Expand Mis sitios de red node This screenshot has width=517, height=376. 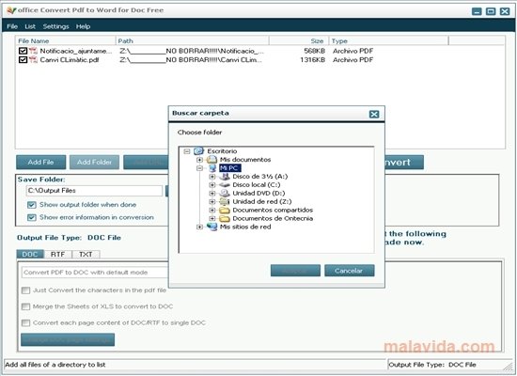199,227
